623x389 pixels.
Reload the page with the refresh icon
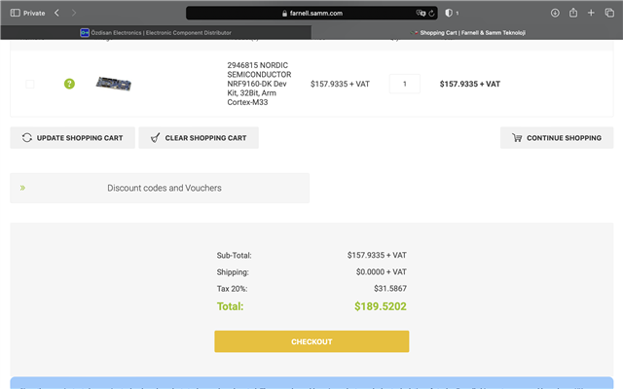(431, 13)
